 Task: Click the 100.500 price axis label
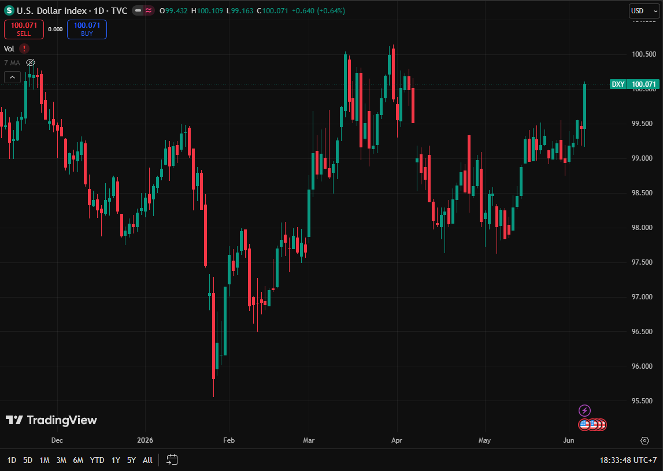(643, 54)
